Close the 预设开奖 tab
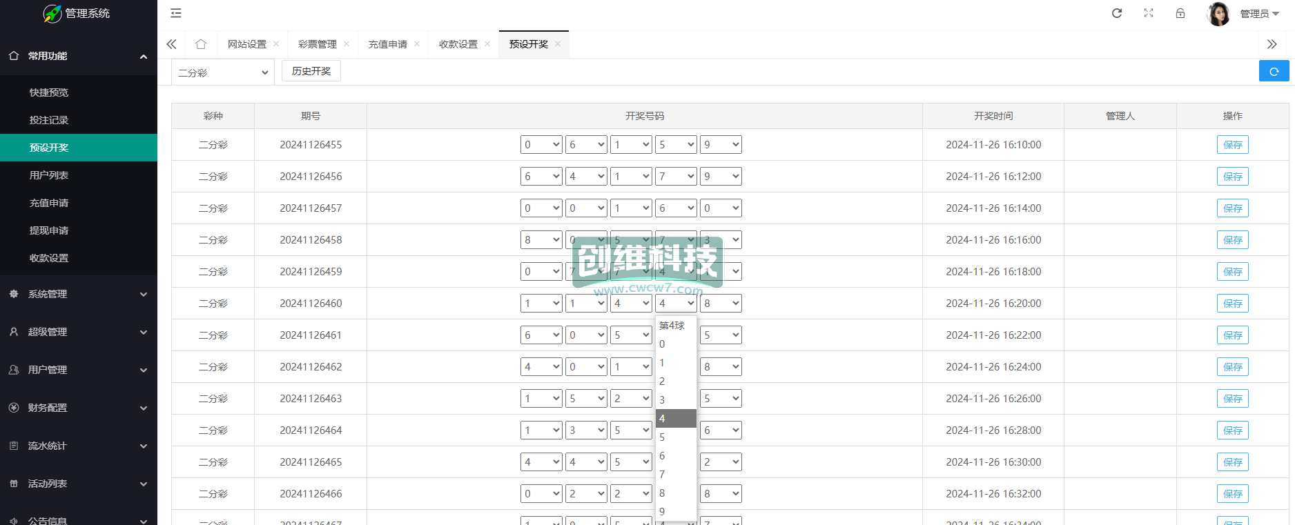Screen dimensions: 1295x525 click(x=558, y=43)
